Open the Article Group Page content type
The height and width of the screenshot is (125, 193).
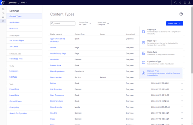(58, 53)
